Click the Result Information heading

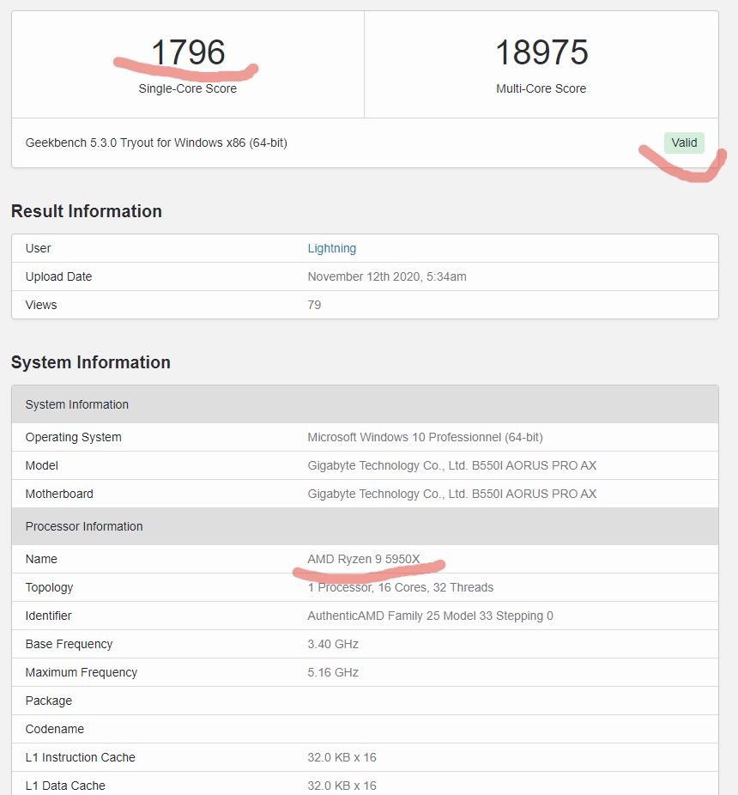(87, 211)
